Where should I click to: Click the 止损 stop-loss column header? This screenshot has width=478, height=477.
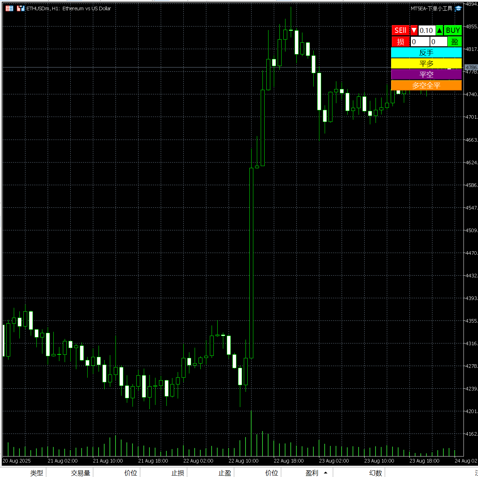[x=178, y=473]
